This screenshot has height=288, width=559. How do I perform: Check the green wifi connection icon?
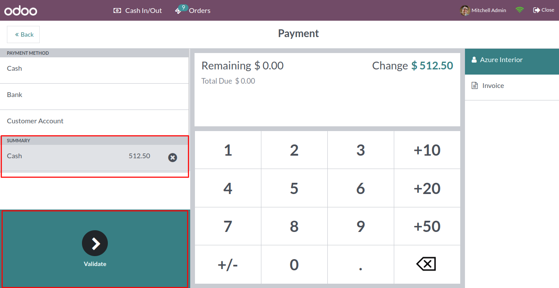(x=520, y=10)
